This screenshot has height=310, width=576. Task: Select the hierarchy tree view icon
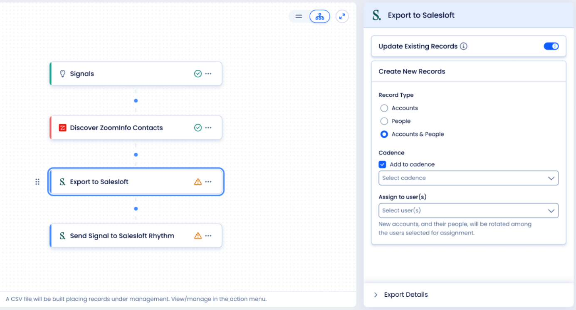click(320, 17)
